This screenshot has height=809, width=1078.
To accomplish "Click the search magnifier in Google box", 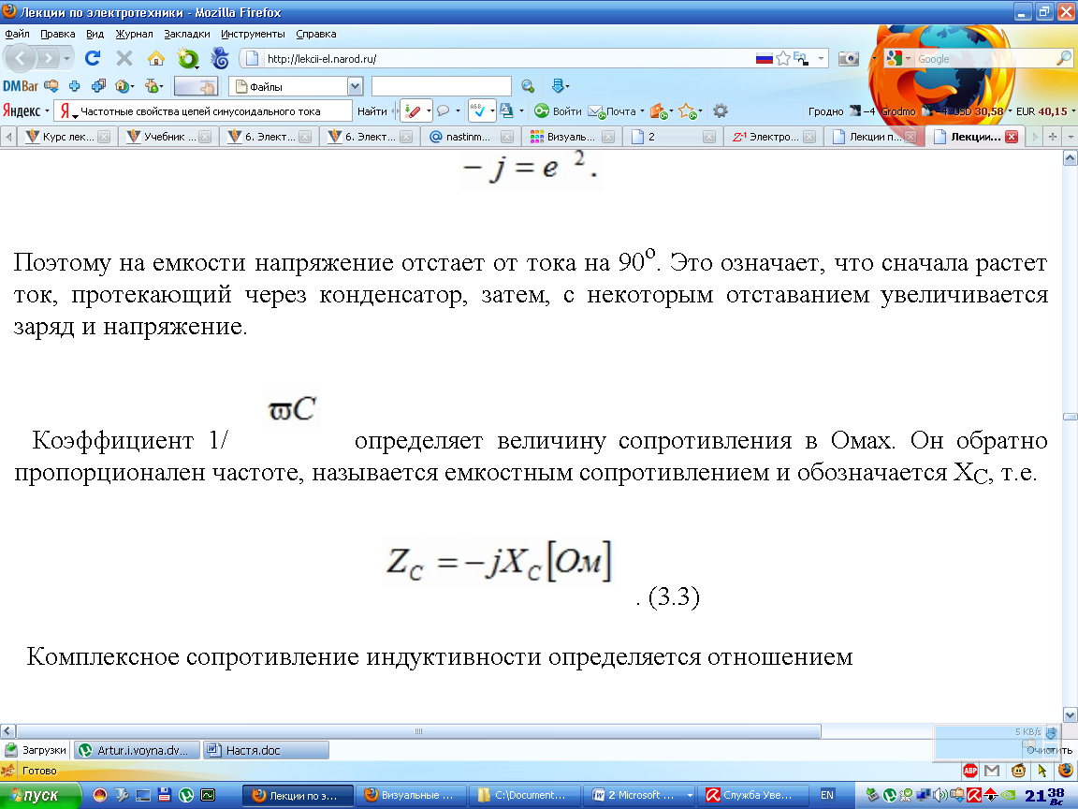I will point(1064,58).
